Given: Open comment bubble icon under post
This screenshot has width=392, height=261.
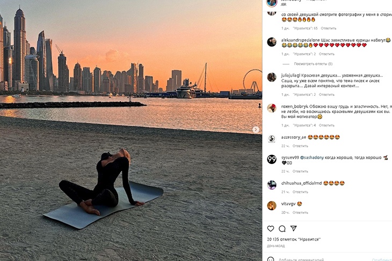Looking at the screenshot, I should [282, 228].
